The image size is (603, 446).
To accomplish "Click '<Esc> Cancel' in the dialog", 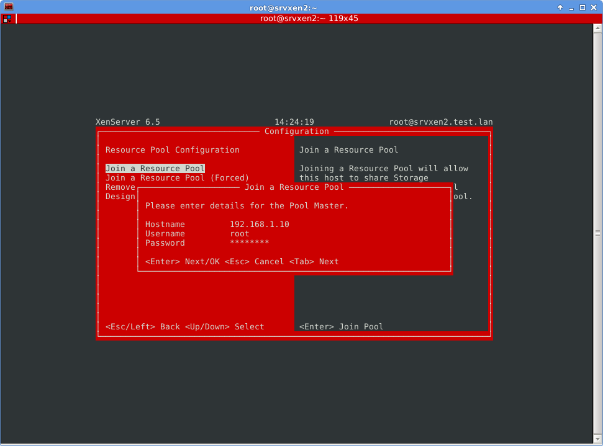I will (x=254, y=262).
